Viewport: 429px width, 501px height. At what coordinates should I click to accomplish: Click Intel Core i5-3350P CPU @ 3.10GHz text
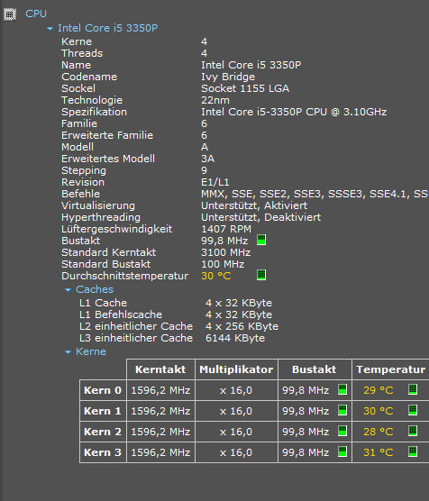click(x=294, y=112)
